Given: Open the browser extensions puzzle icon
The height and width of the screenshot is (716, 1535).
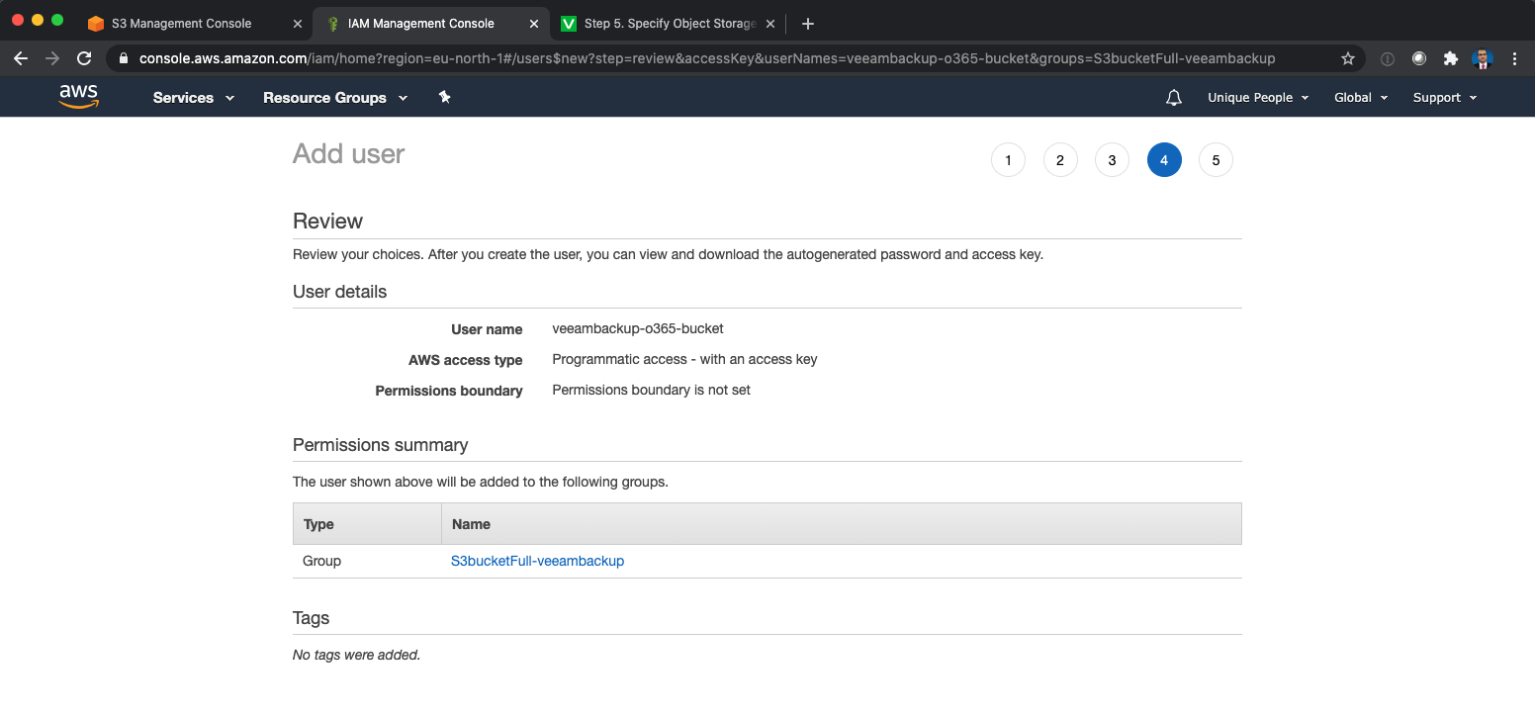Looking at the screenshot, I should [x=1451, y=58].
